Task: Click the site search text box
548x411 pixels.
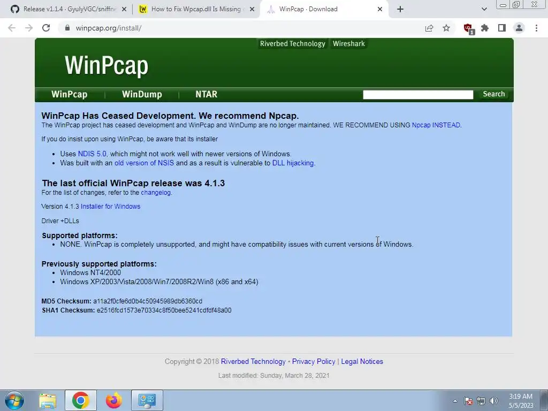Action: click(418, 95)
